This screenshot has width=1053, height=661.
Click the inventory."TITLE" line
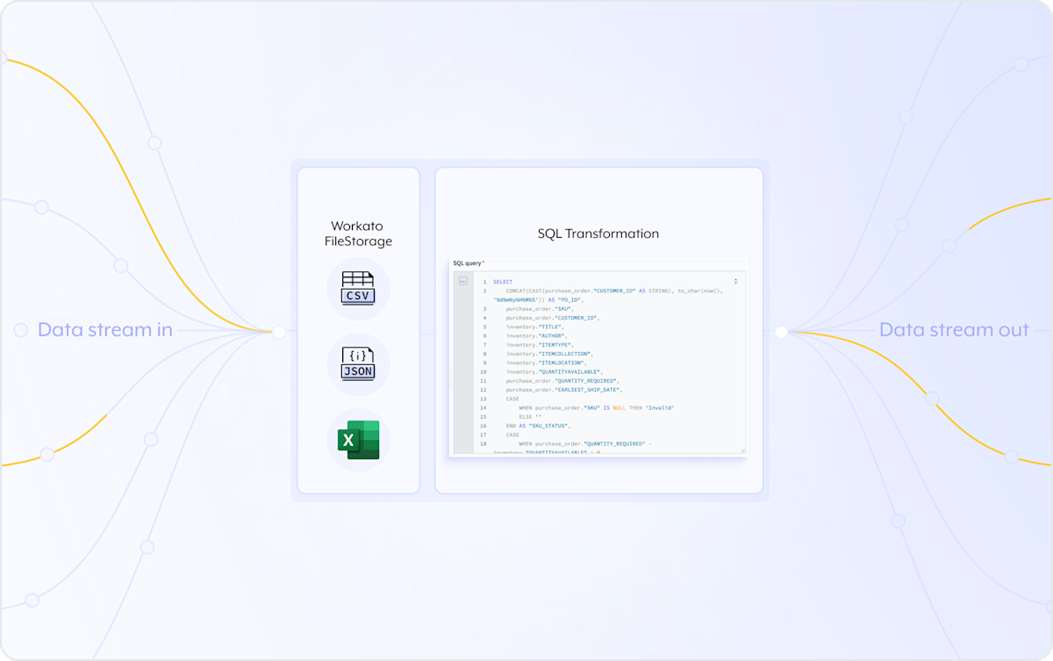[x=534, y=327]
